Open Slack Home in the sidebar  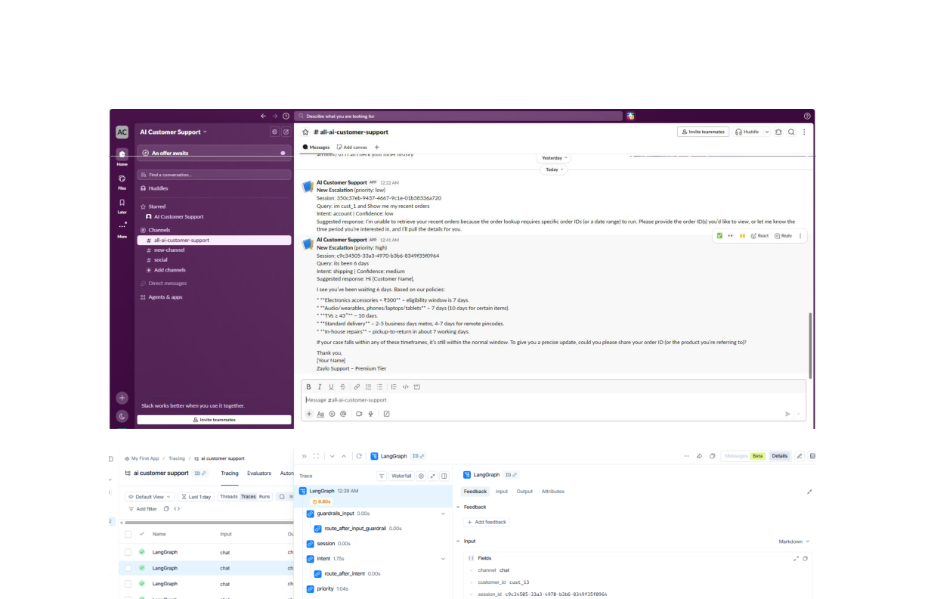coord(122,157)
